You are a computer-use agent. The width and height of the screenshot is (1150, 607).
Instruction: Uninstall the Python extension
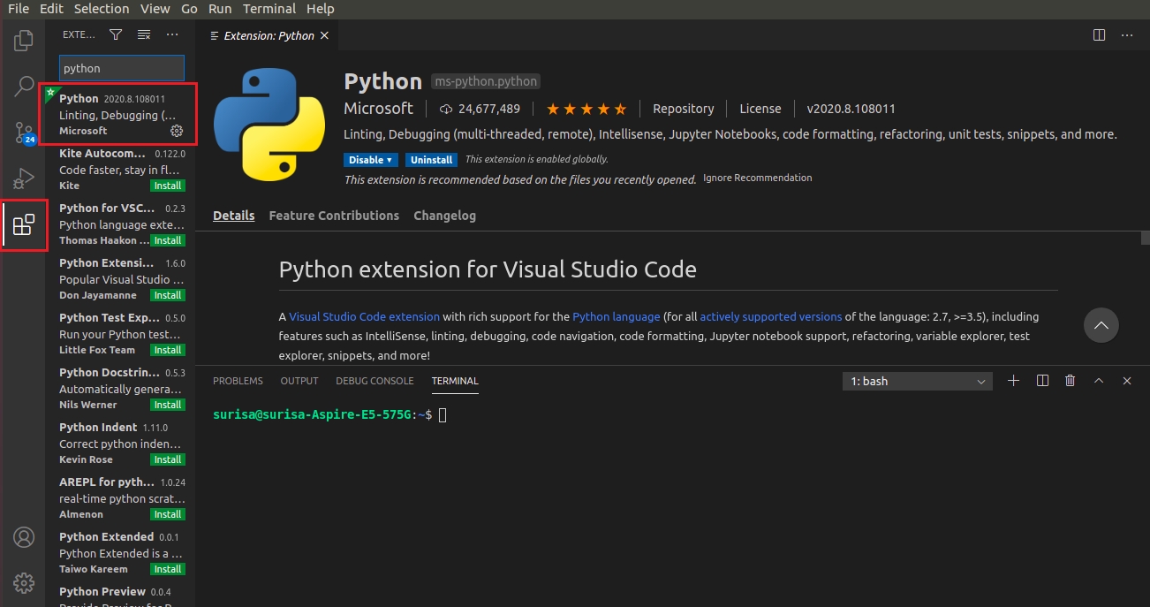point(431,160)
